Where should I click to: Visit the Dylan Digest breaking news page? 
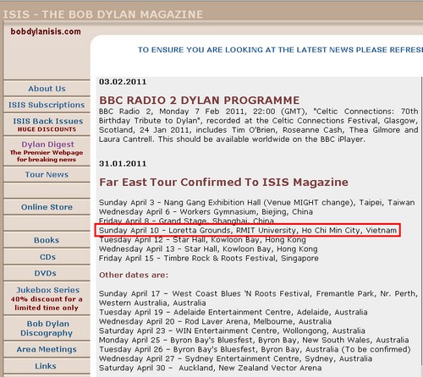pyautogui.click(x=47, y=151)
